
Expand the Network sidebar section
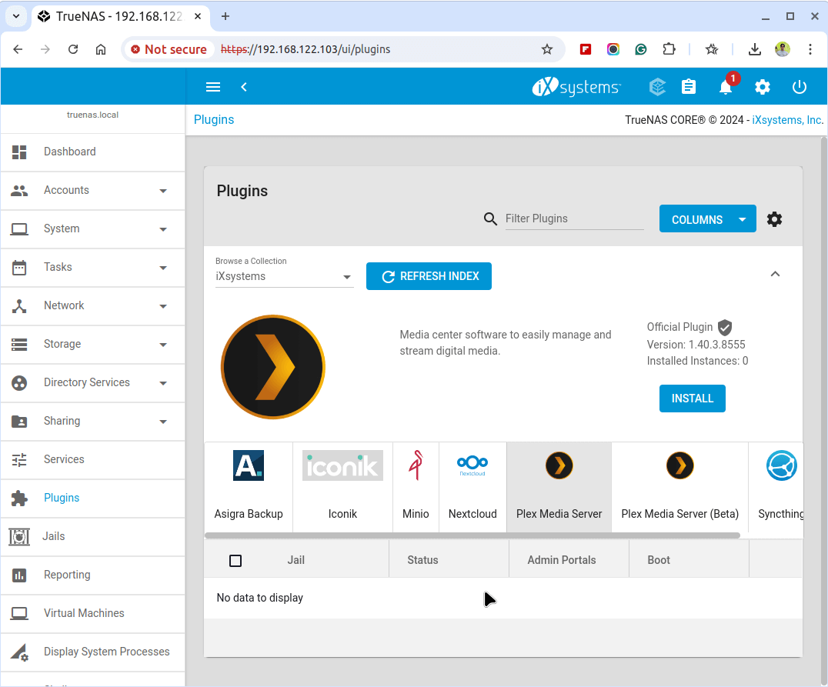coord(93,305)
